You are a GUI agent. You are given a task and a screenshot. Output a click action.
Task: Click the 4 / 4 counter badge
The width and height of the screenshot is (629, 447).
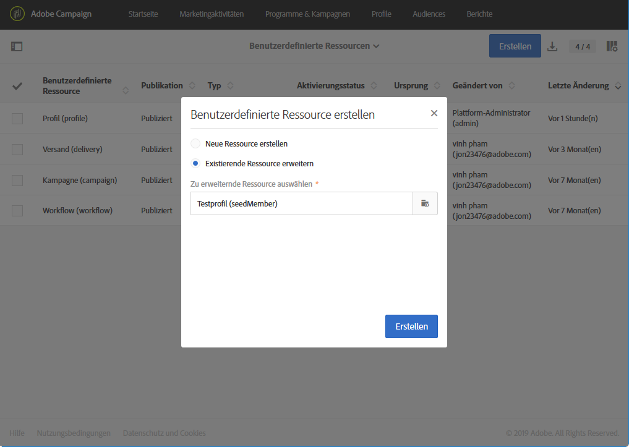pyautogui.click(x=583, y=46)
